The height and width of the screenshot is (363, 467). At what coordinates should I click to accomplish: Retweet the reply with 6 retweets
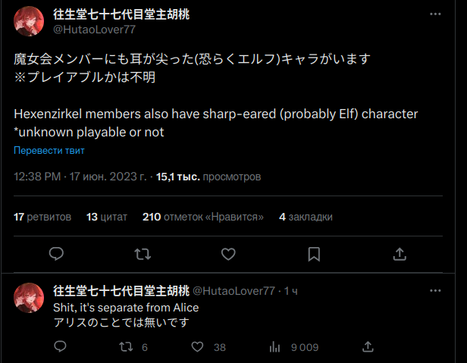(129, 347)
